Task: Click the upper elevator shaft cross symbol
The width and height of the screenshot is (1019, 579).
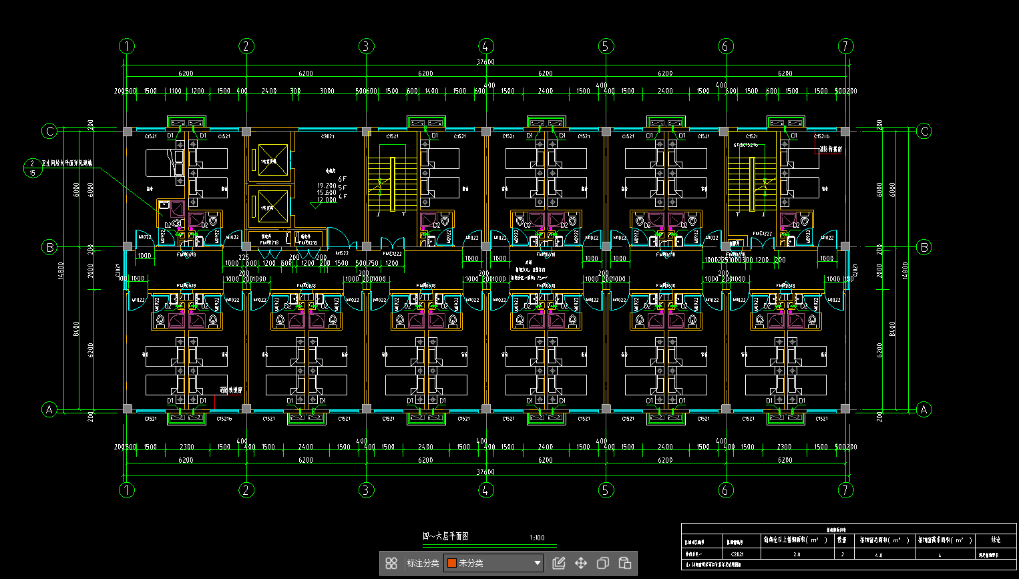Action: point(272,161)
